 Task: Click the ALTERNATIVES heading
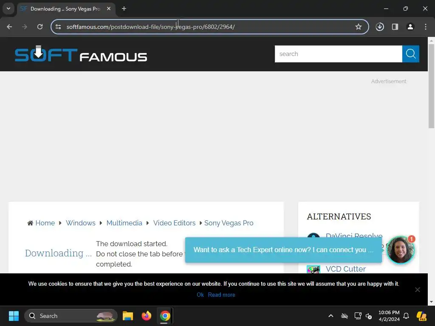[x=339, y=216]
